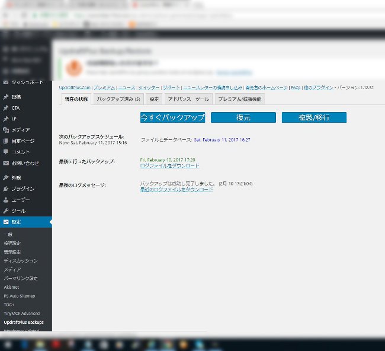Open 投稿設定 submenu item
Viewport: 385px width, 351px height.
pyautogui.click(x=12, y=243)
